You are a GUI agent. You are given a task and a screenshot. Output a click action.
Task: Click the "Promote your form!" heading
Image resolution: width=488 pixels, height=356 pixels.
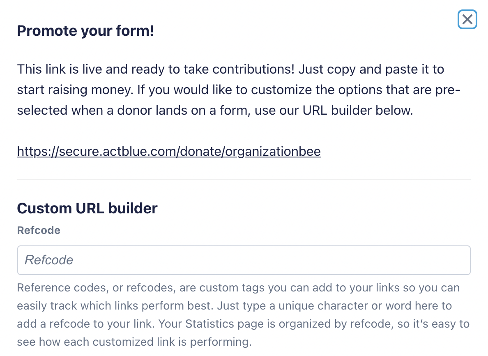click(85, 31)
